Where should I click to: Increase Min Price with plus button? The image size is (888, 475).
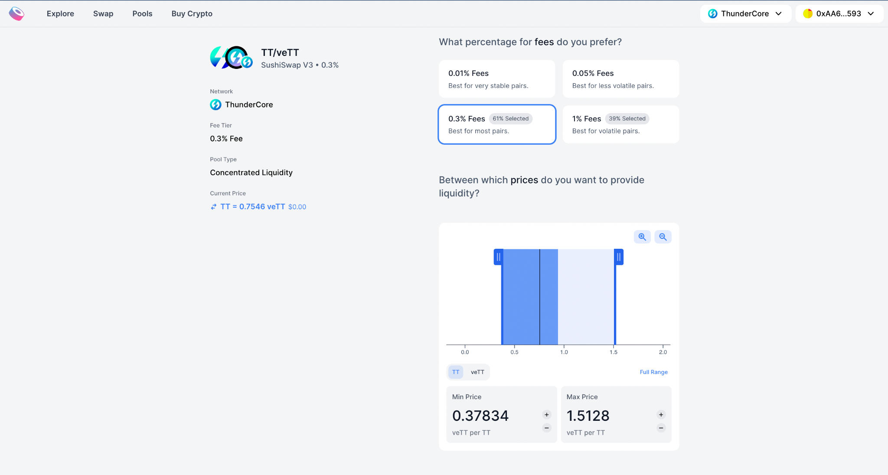tap(547, 415)
